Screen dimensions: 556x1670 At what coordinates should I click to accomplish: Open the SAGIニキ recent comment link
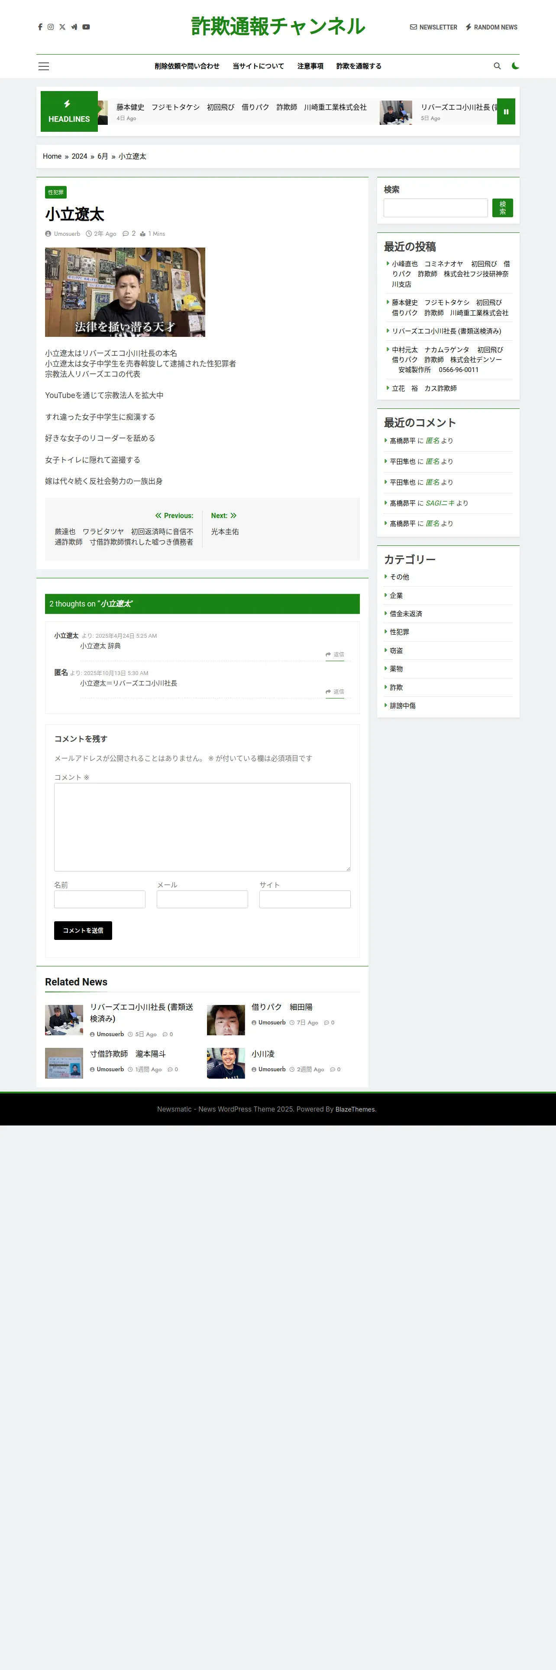[x=440, y=503]
